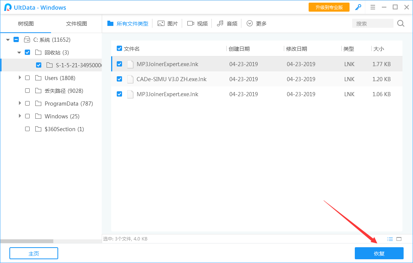This screenshot has height=263, width=413.
Task: Focus the 搜索 search input field
Action: (373, 23)
